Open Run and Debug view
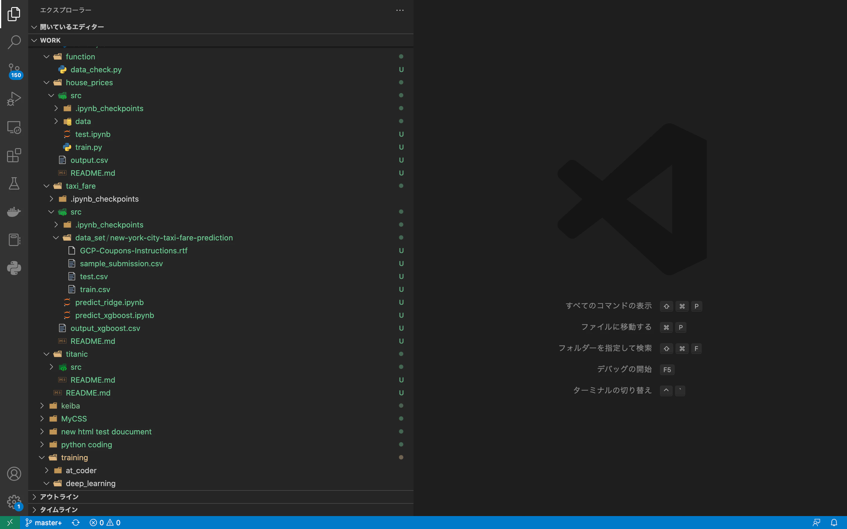This screenshot has height=529, width=847. 14,99
